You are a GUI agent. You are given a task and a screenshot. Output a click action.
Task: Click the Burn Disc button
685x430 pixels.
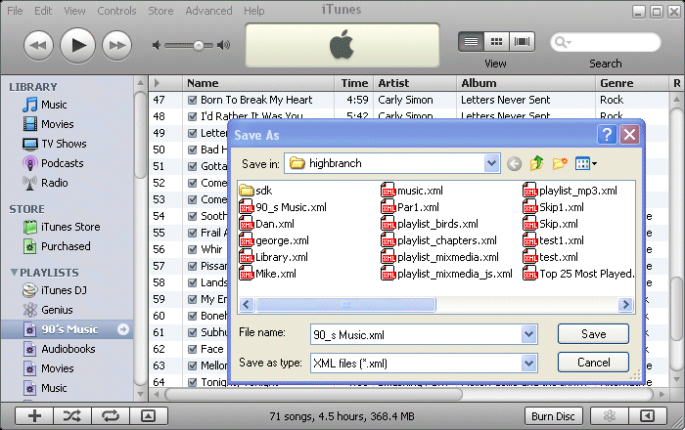point(553,416)
